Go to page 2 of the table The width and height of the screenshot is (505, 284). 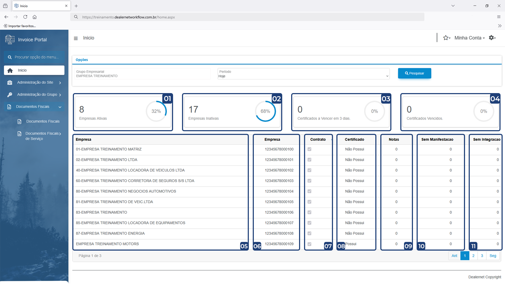473,256
